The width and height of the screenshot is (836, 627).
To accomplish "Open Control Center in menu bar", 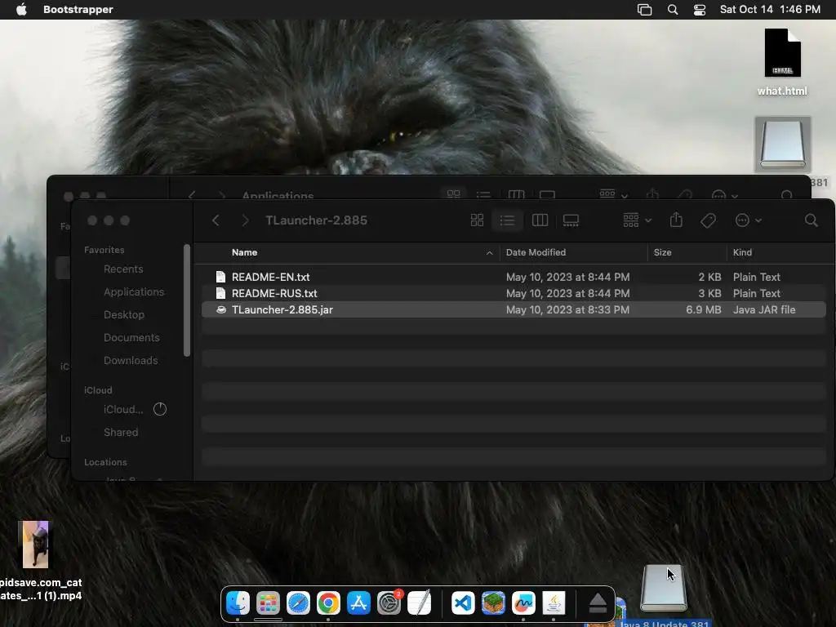I will pos(700,10).
